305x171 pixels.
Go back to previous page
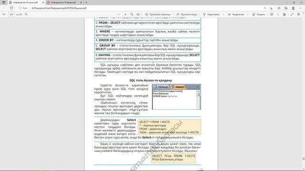tap(4, 8)
